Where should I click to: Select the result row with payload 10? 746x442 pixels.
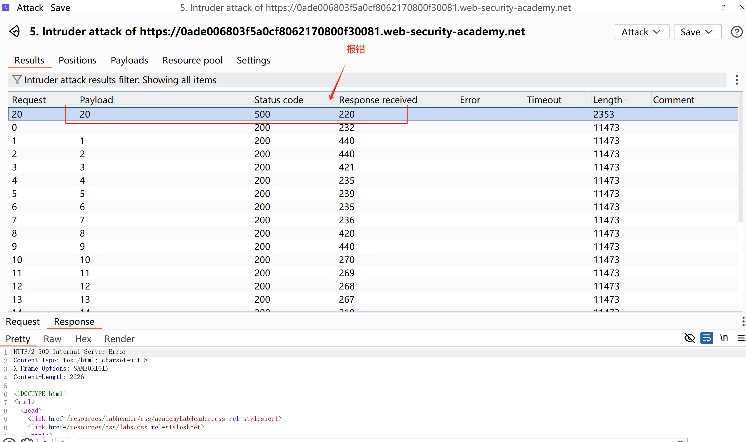tap(85, 260)
